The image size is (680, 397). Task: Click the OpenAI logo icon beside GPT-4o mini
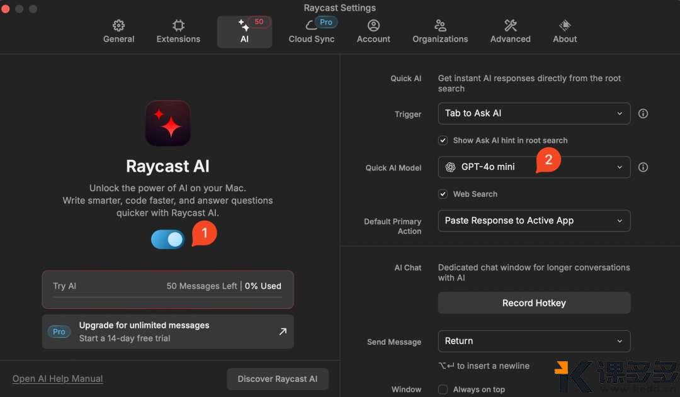pyautogui.click(x=451, y=167)
